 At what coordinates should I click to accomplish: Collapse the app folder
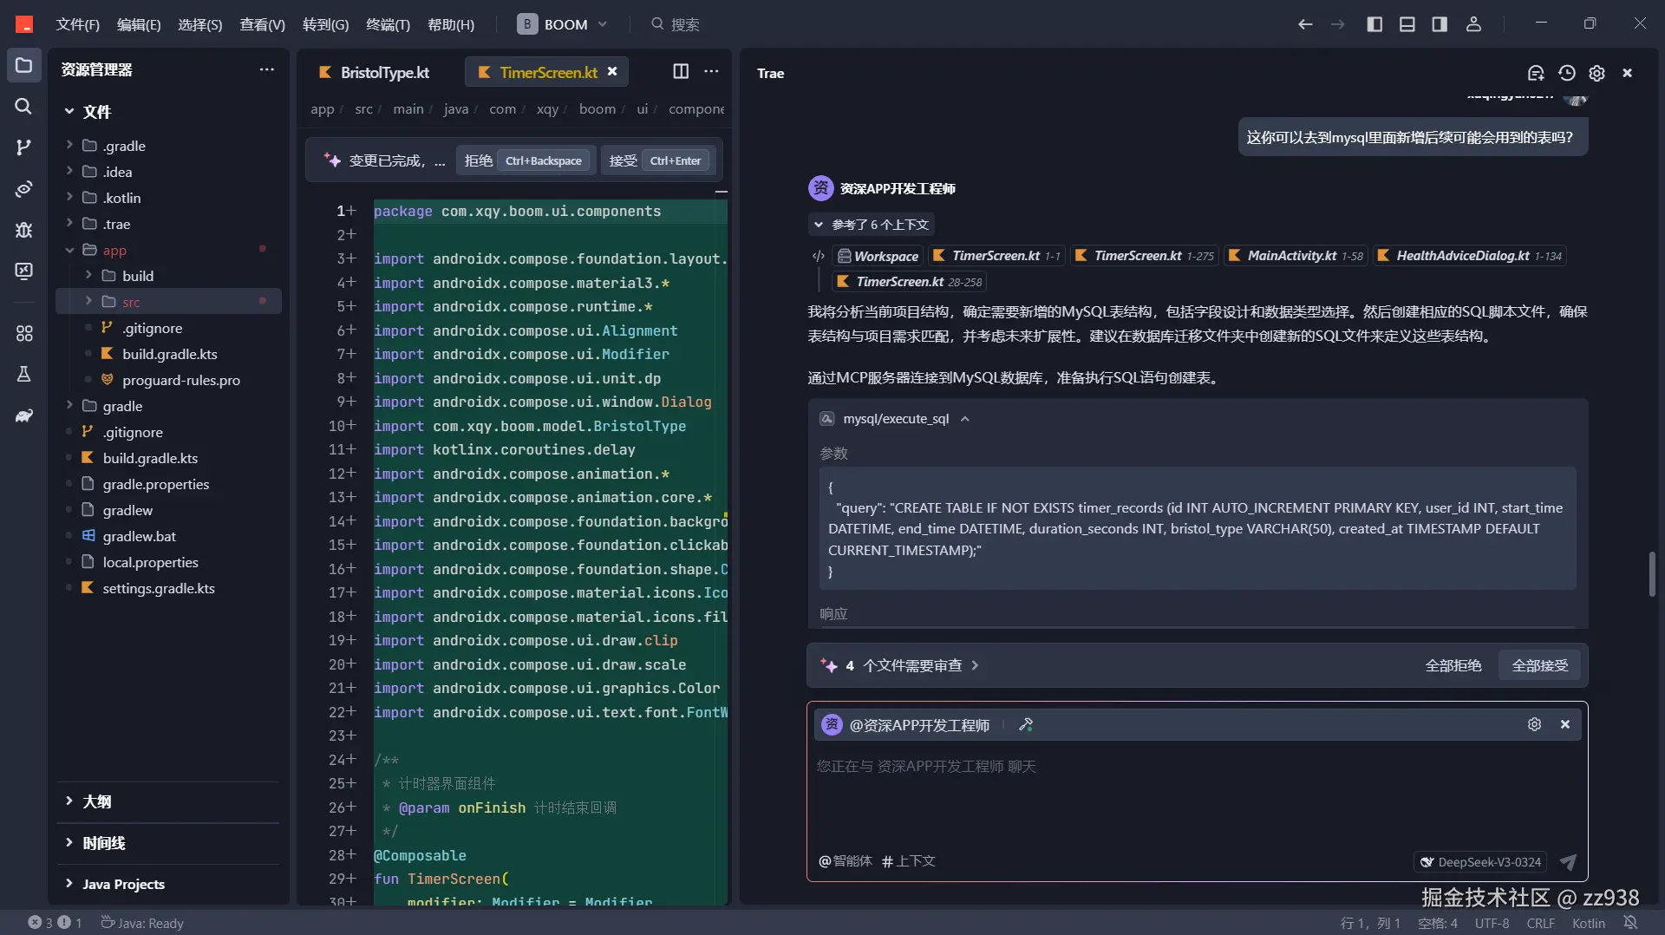pyautogui.click(x=69, y=250)
